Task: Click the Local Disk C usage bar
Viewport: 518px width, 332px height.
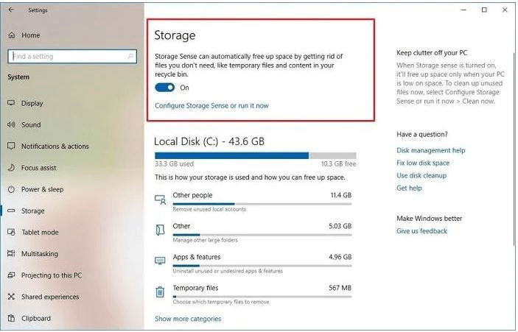Action: [256, 155]
